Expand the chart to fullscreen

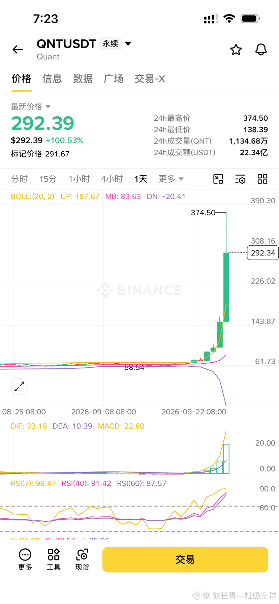(x=19, y=386)
